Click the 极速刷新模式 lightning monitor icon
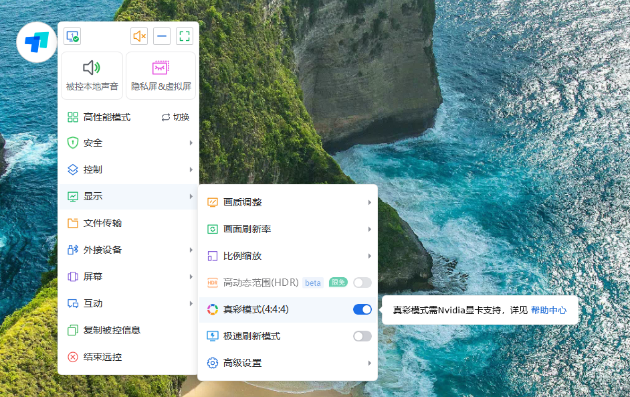This screenshot has width=630, height=397. 213,336
